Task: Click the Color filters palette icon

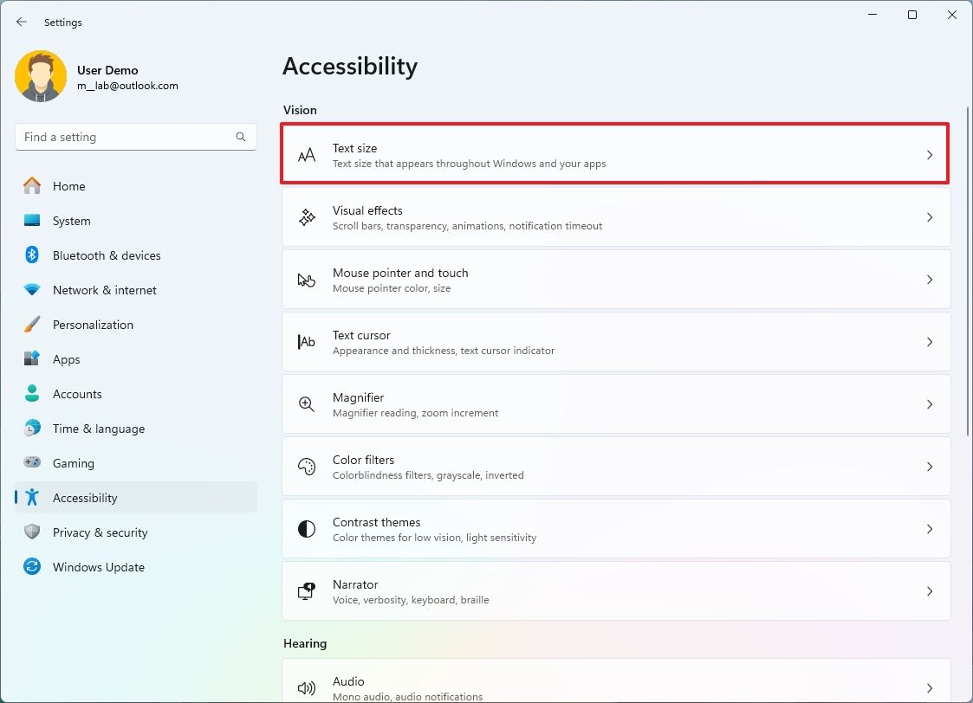Action: 307,467
